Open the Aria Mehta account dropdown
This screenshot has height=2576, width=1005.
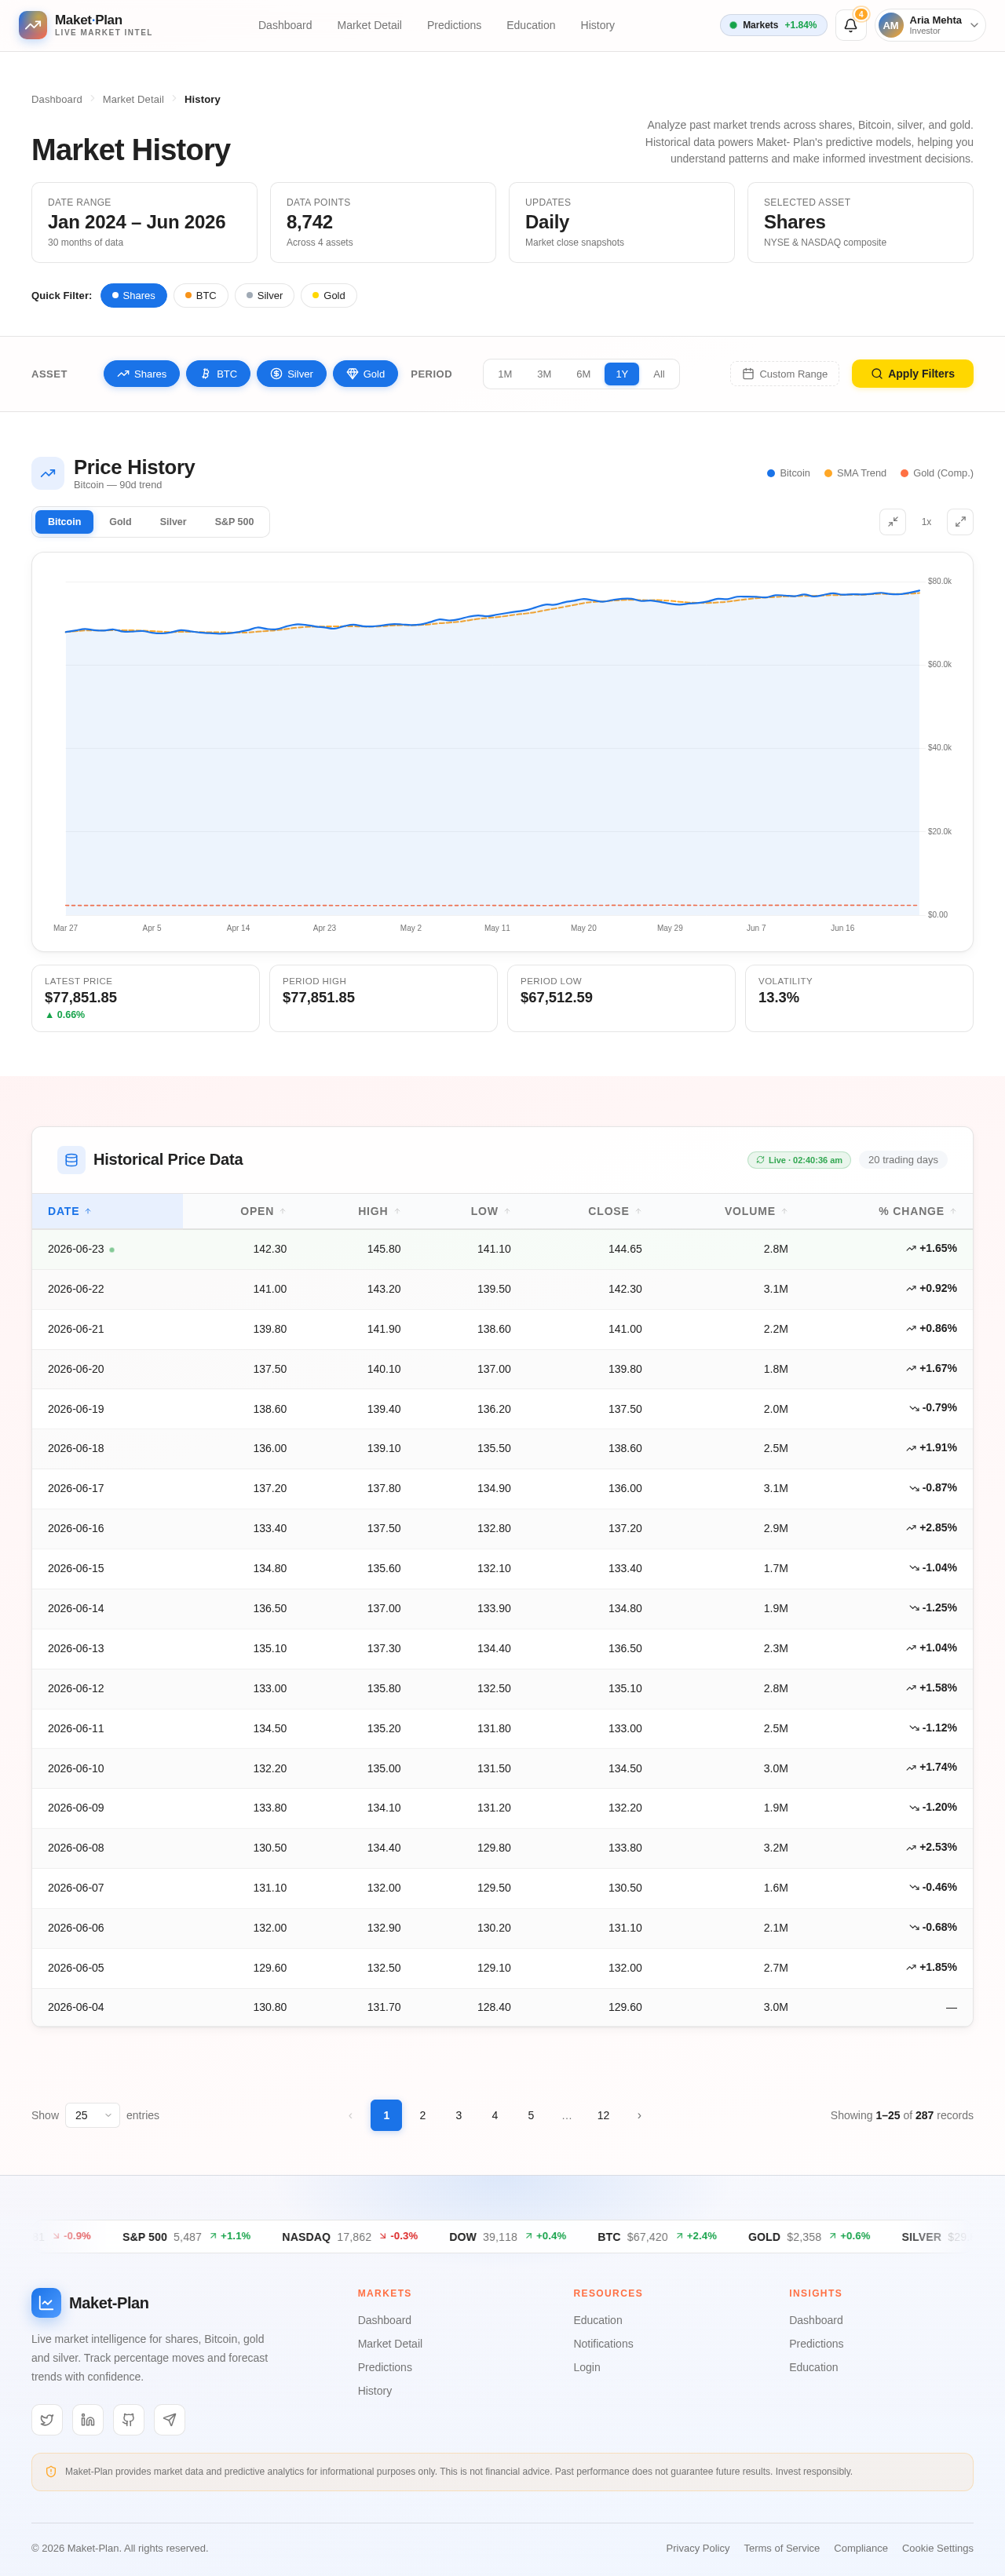[930, 25]
